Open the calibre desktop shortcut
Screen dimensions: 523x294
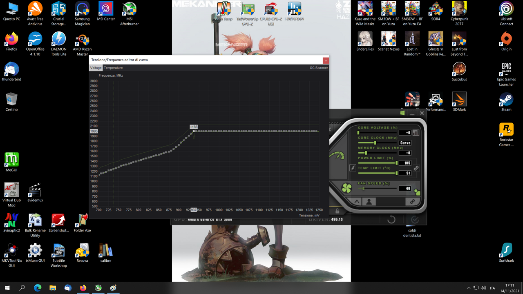coord(105,253)
